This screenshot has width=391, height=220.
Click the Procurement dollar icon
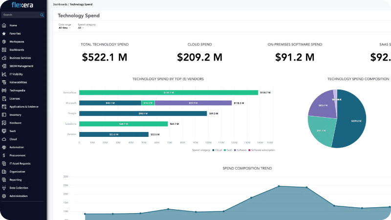pos(4,155)
